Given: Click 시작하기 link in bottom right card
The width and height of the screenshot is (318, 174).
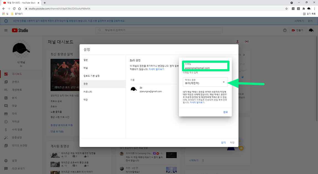Looking at the screenshot, I should (194, 160).
